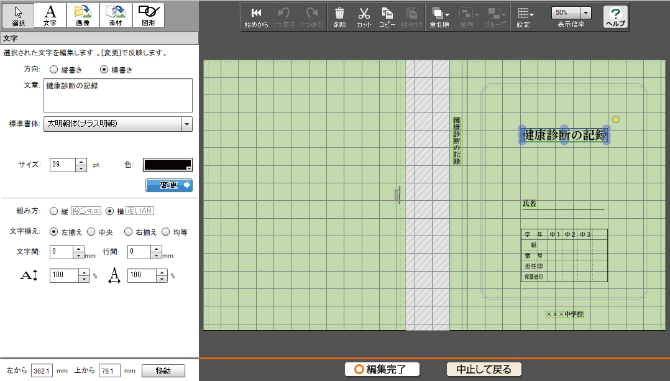Screen dimensions: 670x381
Task: Select the 画像 image tool
Action: point(83,15)
